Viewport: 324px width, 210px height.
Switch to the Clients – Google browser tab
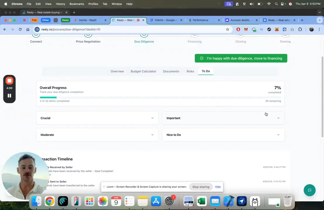(166, 20)
